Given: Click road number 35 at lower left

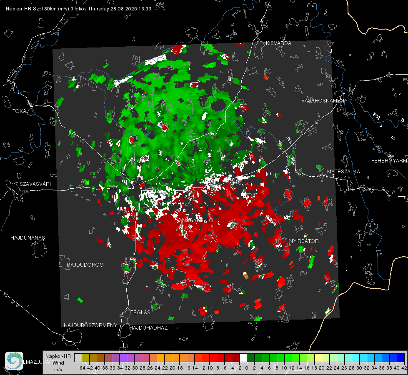Looking at the screenshot, I should pyautogui.click(x=5, y=295).
